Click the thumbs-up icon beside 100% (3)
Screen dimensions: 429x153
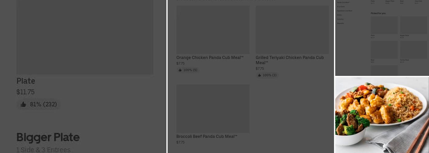(259, 75)
